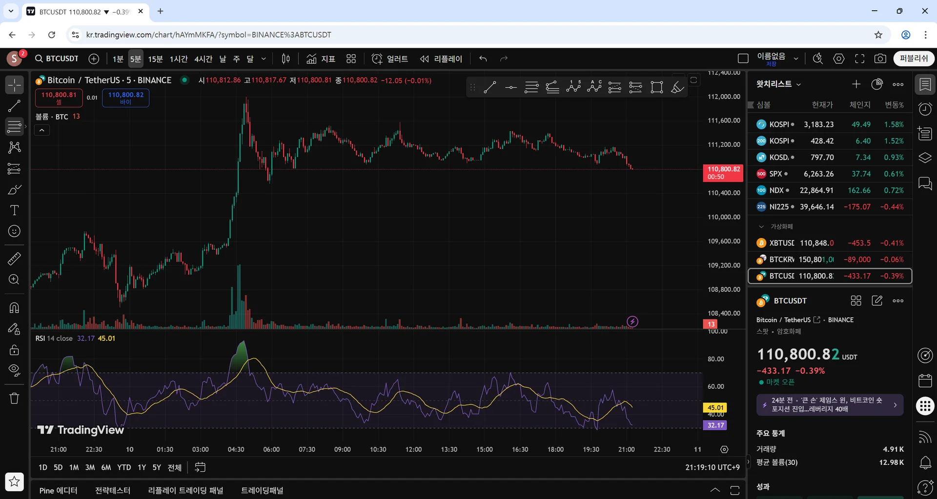Collapse the indicator legend chevron
937x499 pixels.
(x=42, y=130)
